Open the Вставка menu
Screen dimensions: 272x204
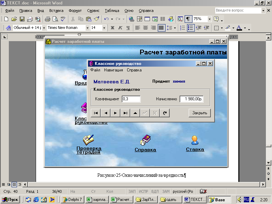tap(56, 11)
